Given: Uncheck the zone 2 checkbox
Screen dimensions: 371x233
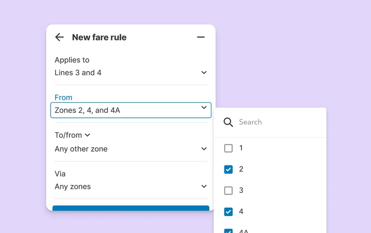Looking at the screenshot, I should tap(228, 169).
